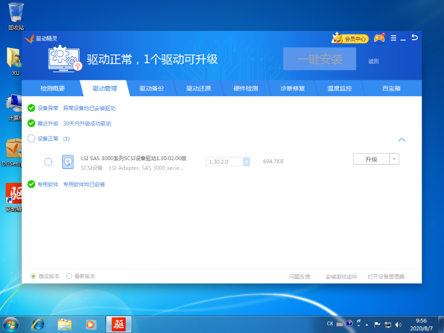Select the 最新版本 radio button
Viewport: 444px width, 333px height.
click(x=69, y=276)
